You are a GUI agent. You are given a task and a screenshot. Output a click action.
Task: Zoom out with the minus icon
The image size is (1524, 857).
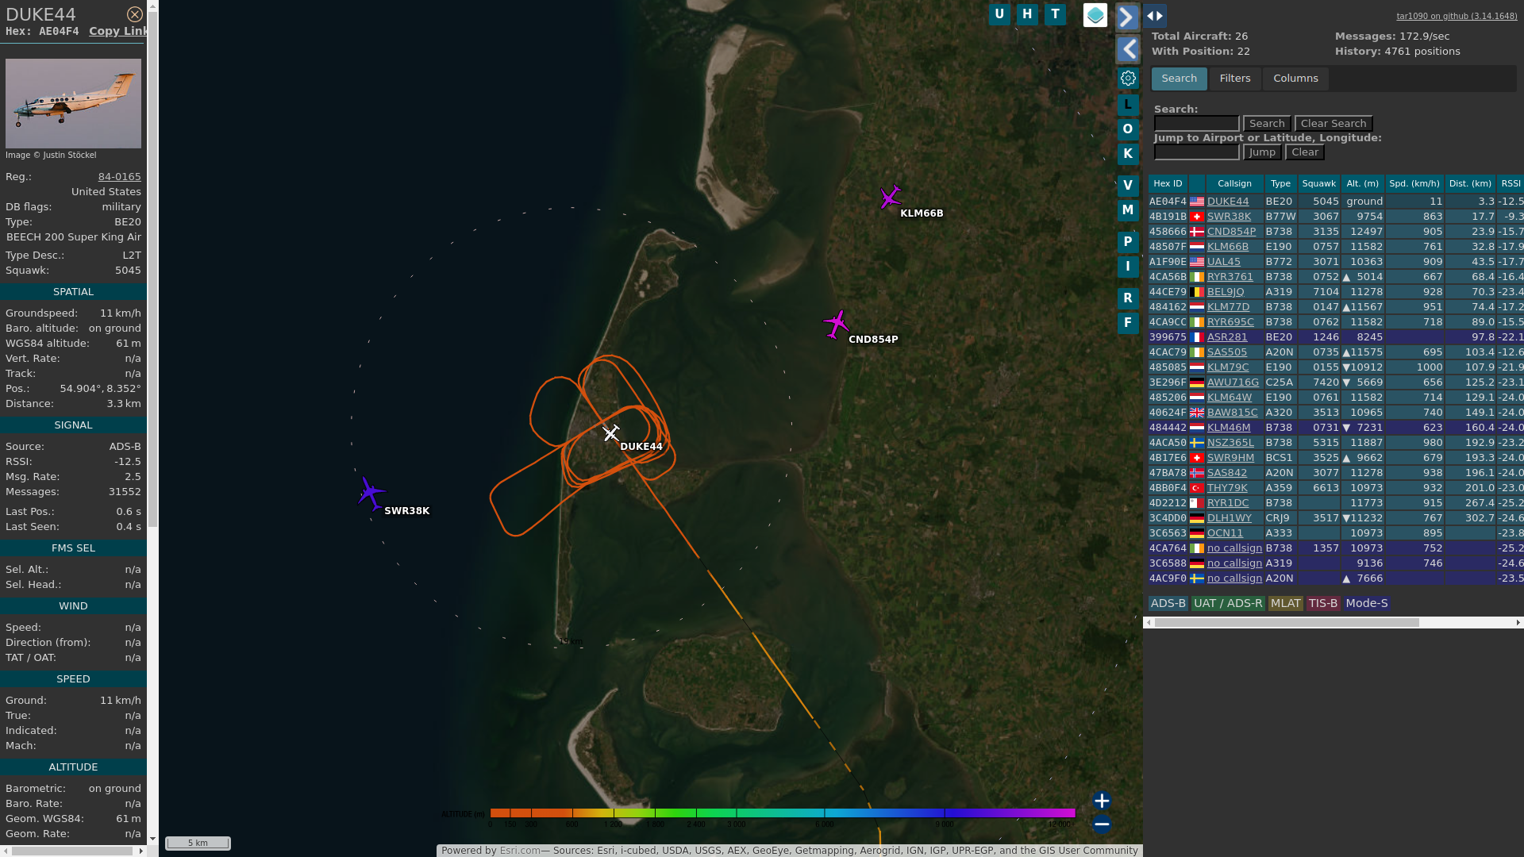[x=1101, y=824]
